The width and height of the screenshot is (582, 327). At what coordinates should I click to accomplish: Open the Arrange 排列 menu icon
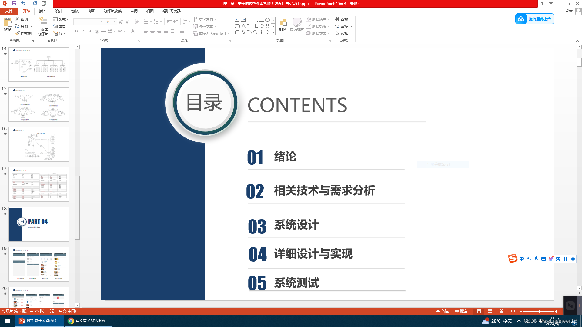[283, 22]
